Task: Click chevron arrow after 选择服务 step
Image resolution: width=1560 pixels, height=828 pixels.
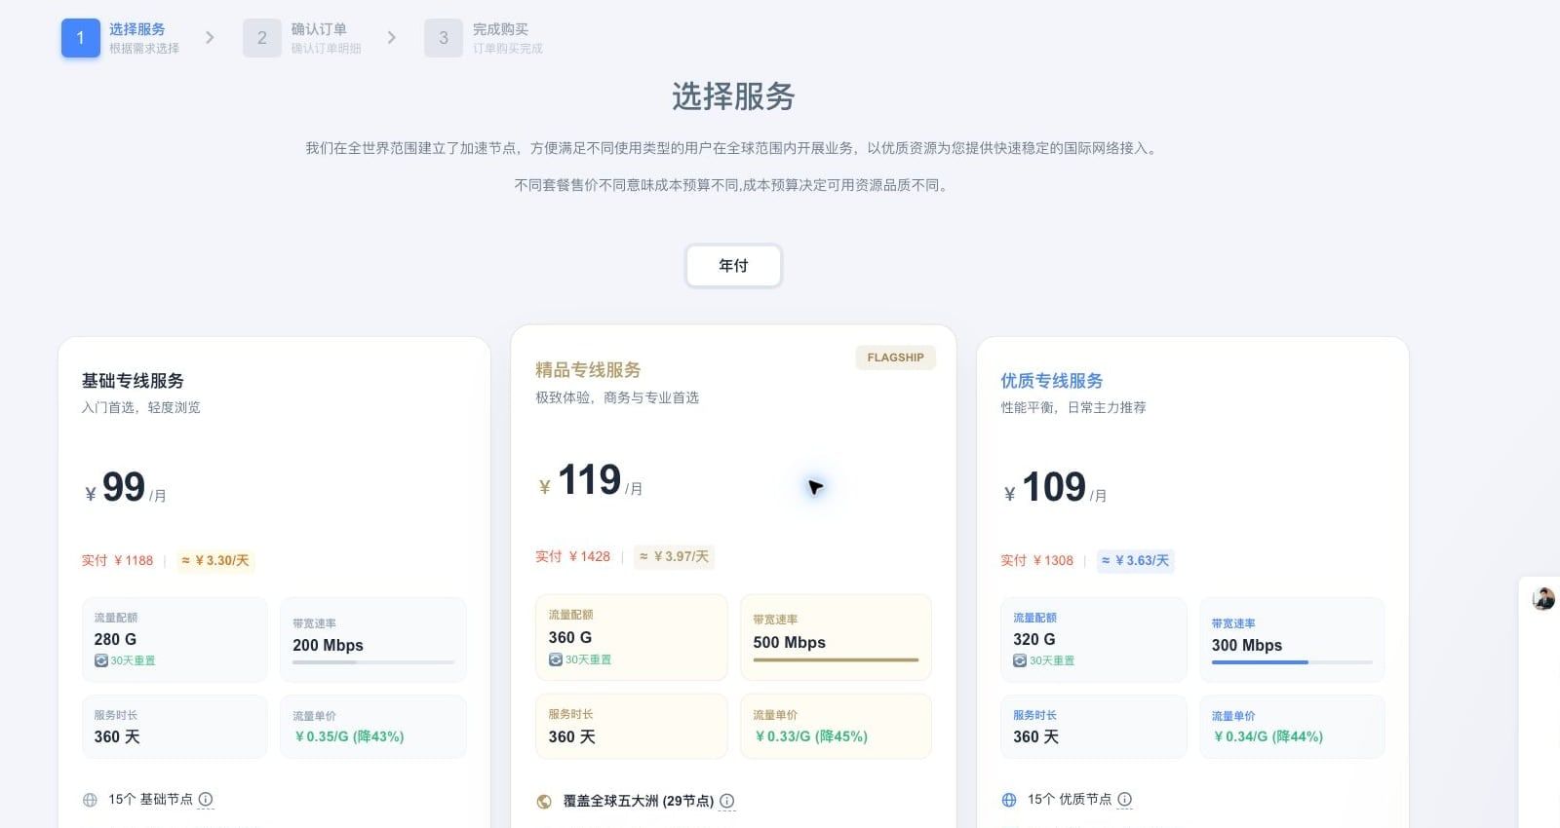Action: click(x=210, y=38)
